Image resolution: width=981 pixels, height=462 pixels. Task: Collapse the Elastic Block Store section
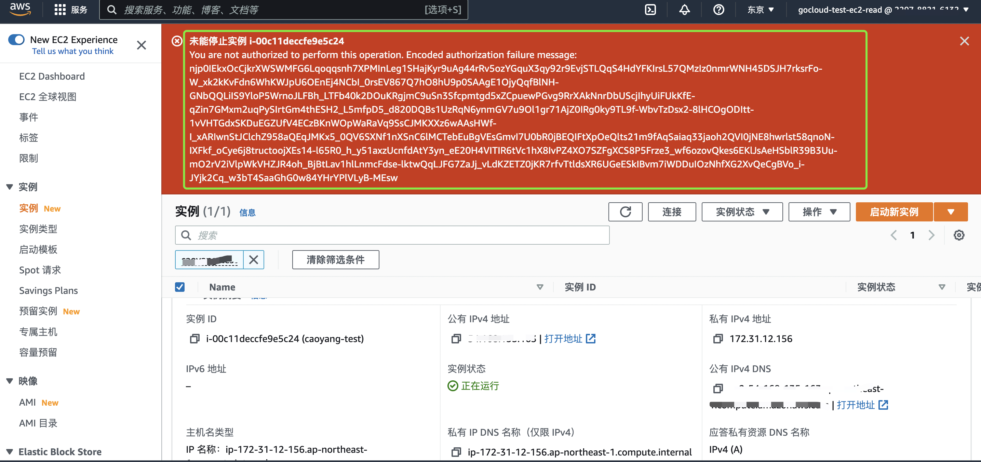pyautogui.click(x=10, y=452)
